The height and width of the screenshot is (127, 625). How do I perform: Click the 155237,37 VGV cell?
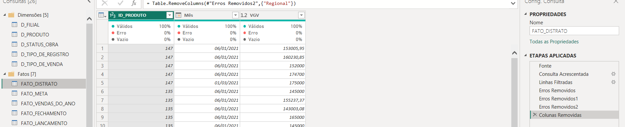coord(273,100)
